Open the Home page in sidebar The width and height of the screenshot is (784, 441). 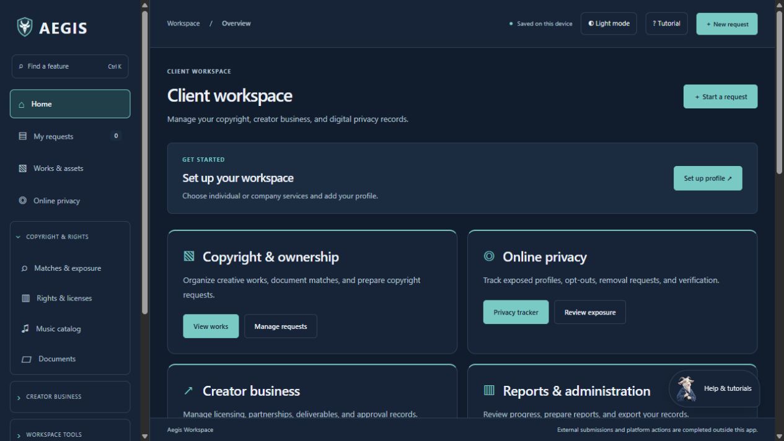pyautogui.click(x=70, y=104)
